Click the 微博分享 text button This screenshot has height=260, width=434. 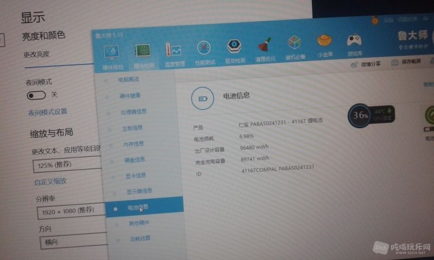(x=371, y=64)
